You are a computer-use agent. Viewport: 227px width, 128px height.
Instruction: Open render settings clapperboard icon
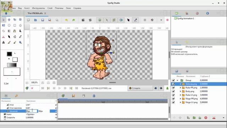(x=83, y=20)
